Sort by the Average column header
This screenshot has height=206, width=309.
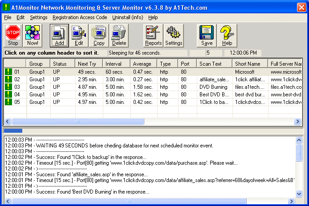click(x=143, y=63)
